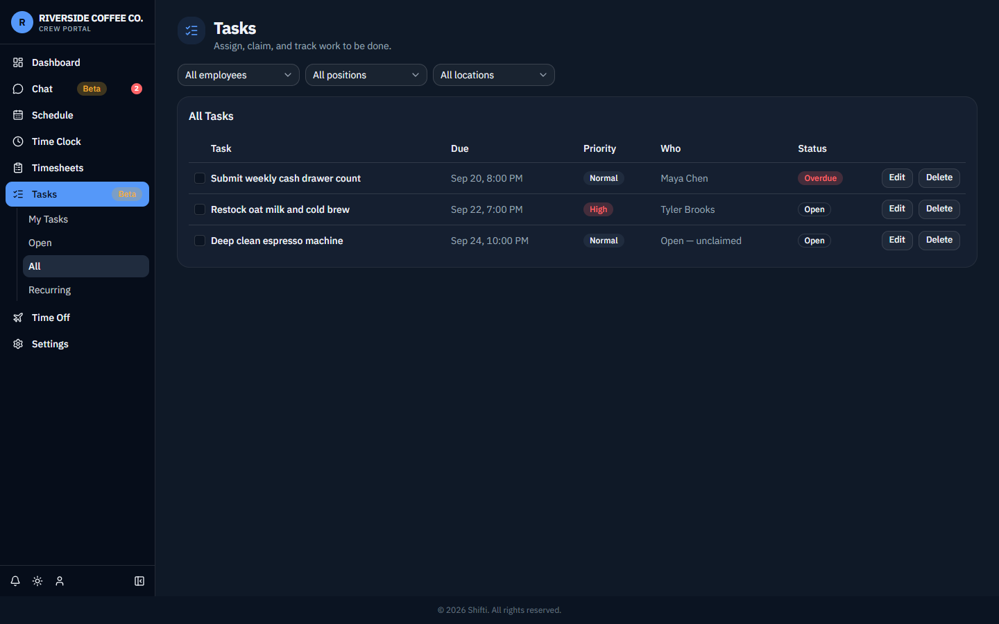This screenshot has width=999, height=624.
Task: Open the All employees dropdown
Action: coord(239,75)
